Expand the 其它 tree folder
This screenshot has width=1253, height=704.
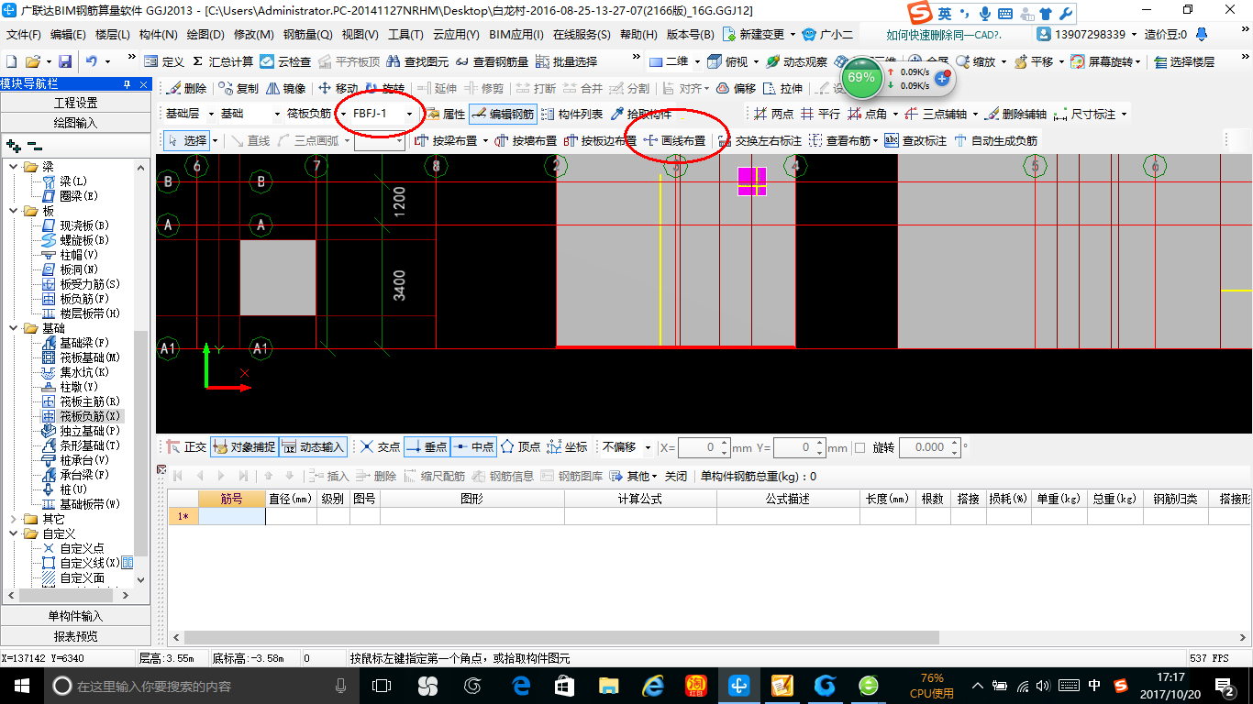[x=14, y=519]
